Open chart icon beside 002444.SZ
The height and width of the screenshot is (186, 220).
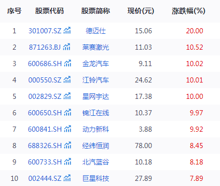[x=67, y=178]
